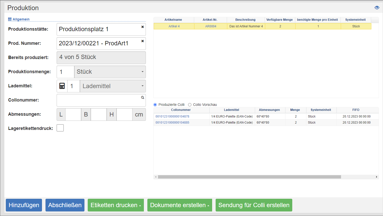This screenshot has width=383, height=216.
Task: Click the eye icon in Produktion header
Action: point(377,8)
